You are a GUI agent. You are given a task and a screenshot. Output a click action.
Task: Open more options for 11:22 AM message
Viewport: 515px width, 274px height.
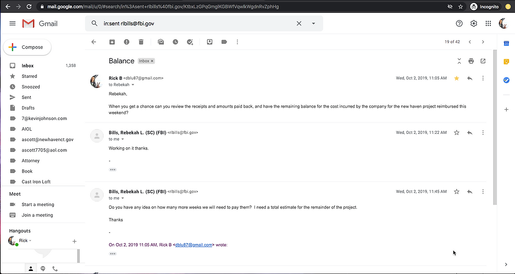483,133
